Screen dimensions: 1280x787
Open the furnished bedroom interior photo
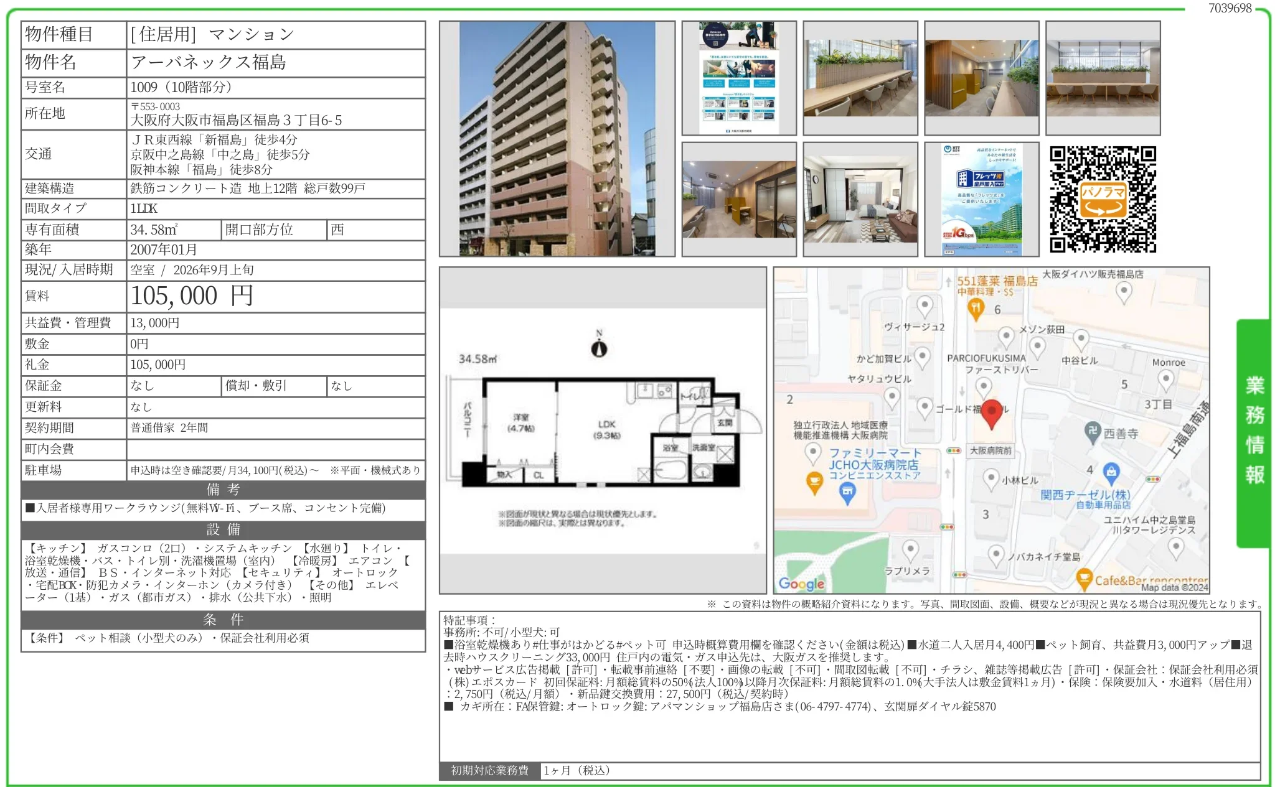pos(860,199)
